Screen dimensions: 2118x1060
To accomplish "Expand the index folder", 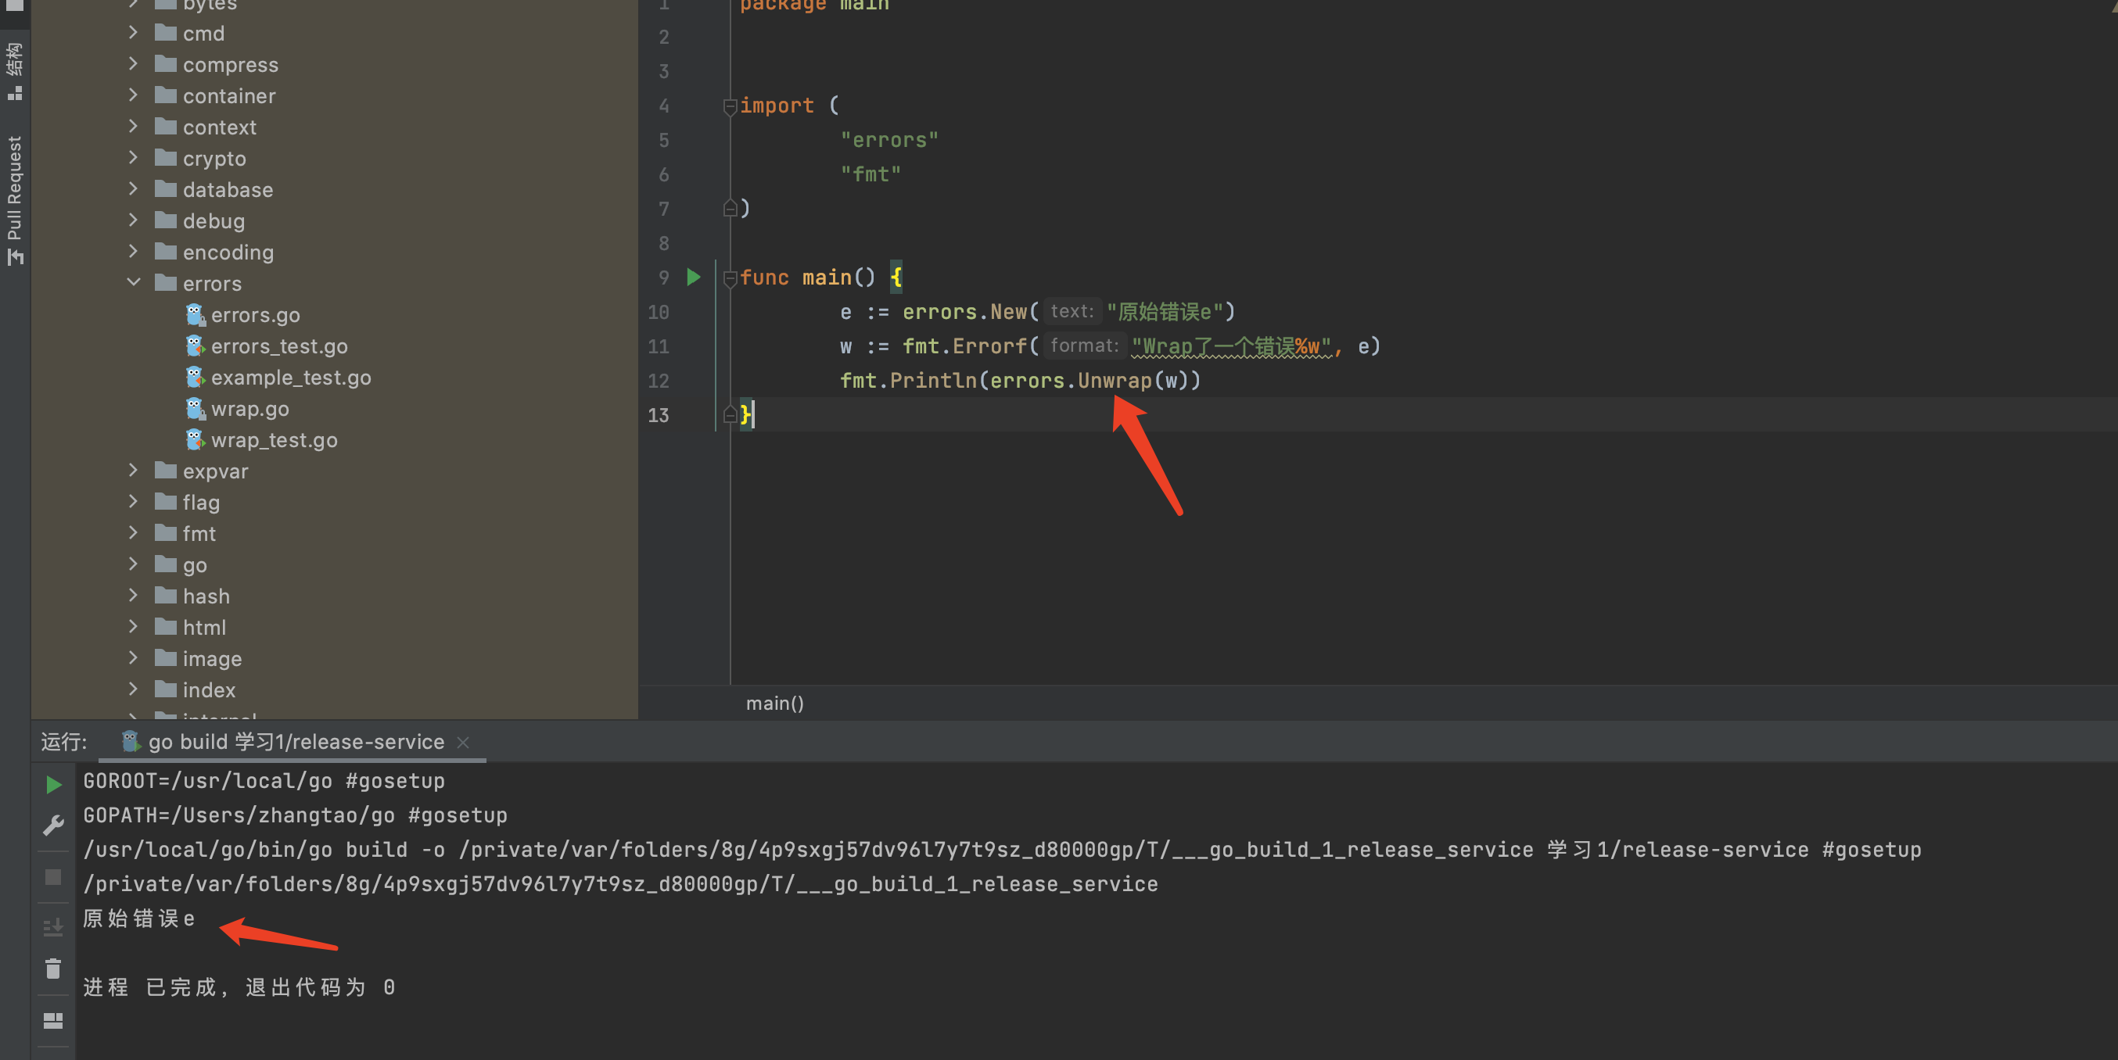I will pyautogui.click(x=133, y=689).
